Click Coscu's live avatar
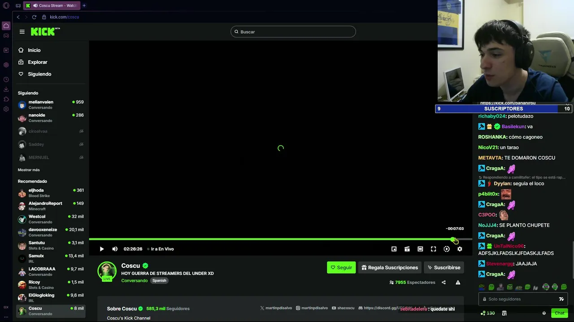This screenshot has height=322, width=574. point(107,271)
